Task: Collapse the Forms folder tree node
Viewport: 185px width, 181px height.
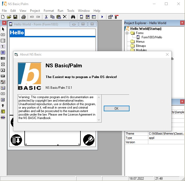Action: [127, 33]
